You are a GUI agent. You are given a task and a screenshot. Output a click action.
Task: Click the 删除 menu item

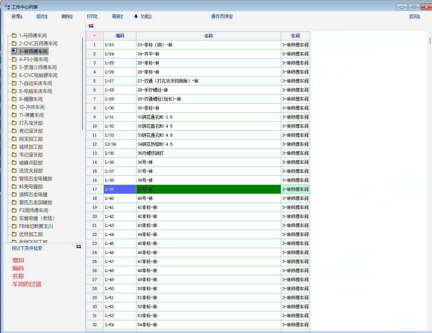[67, 17]
